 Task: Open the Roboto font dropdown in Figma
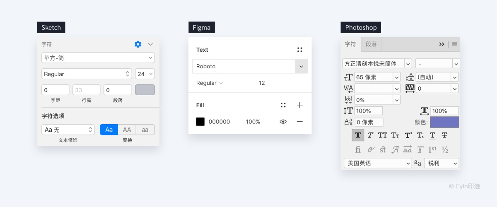(x=301, y=66)
